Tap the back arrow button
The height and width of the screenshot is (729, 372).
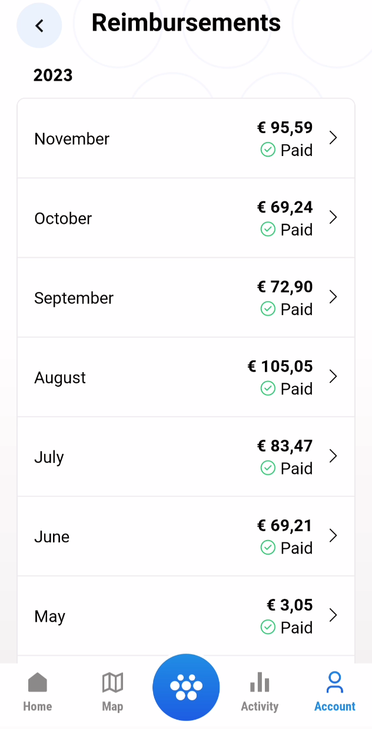(39, 25)
